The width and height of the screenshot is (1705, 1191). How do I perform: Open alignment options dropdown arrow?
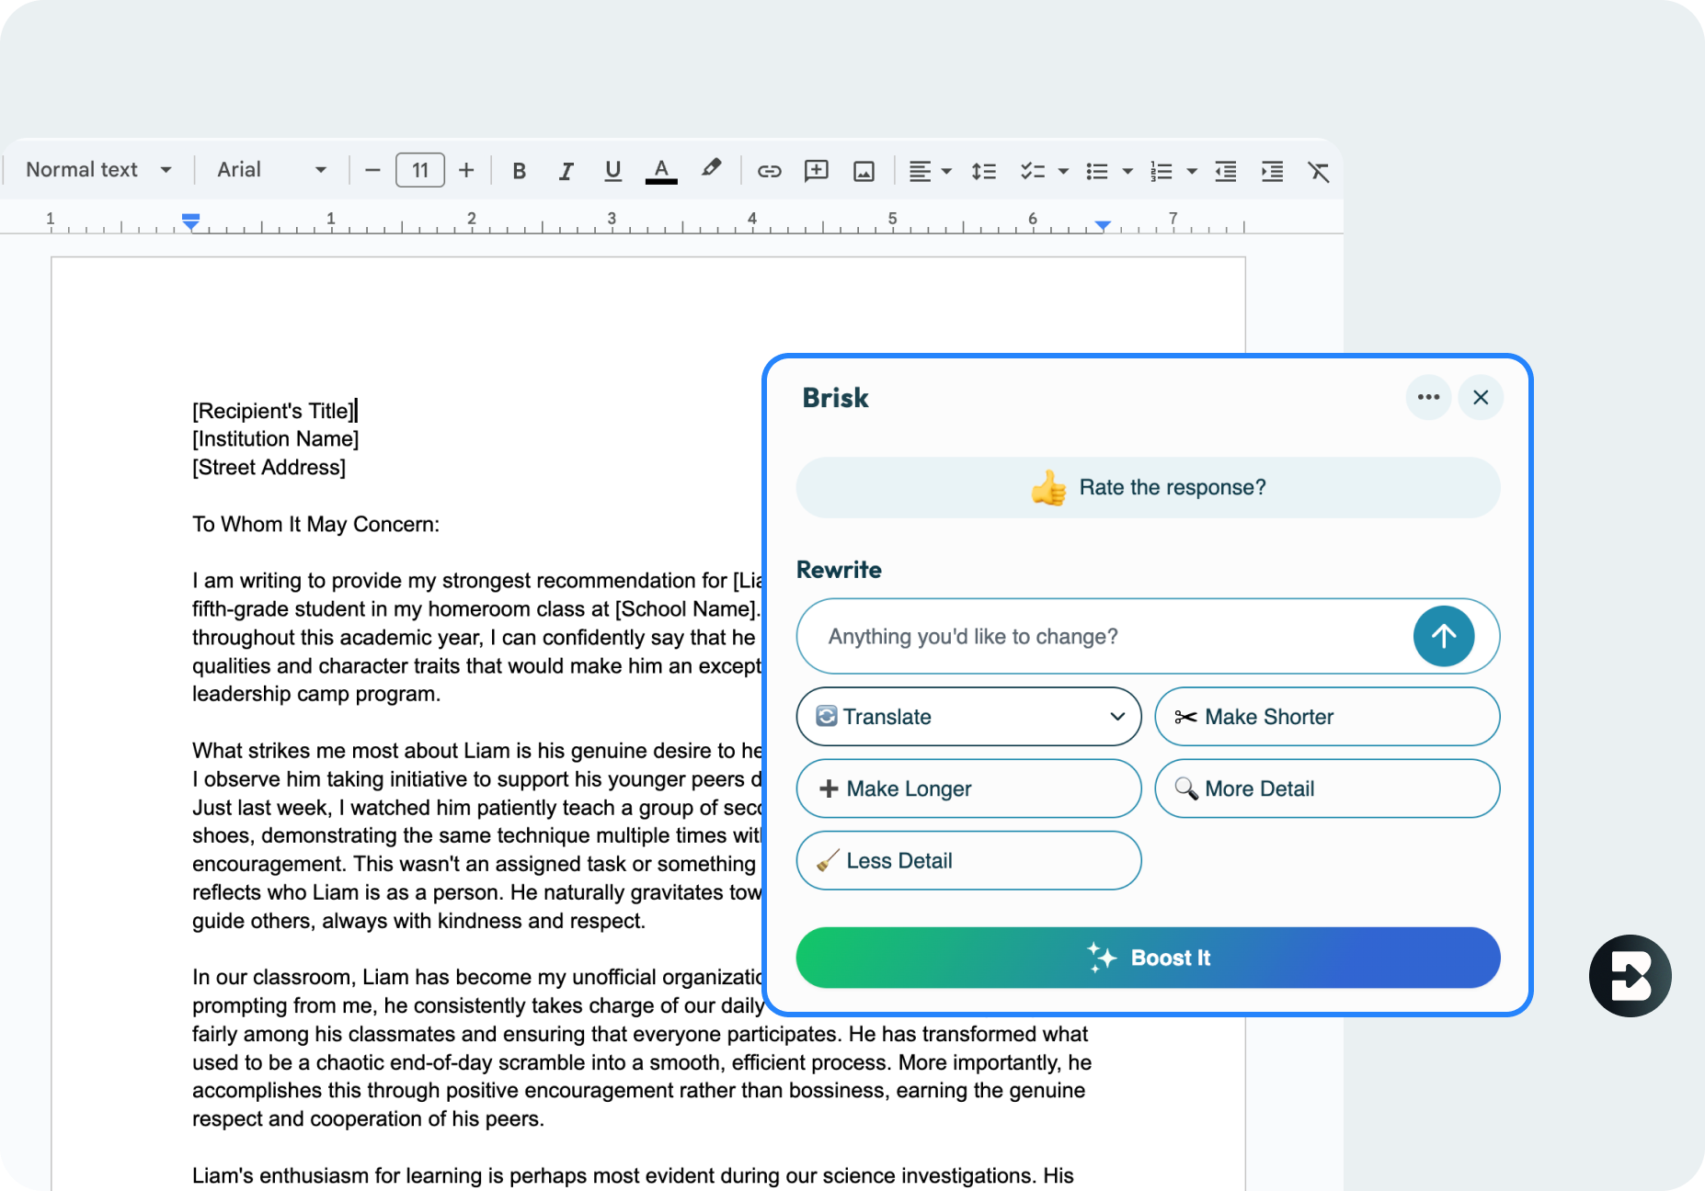pyautogui.click(x=946, y=171)
